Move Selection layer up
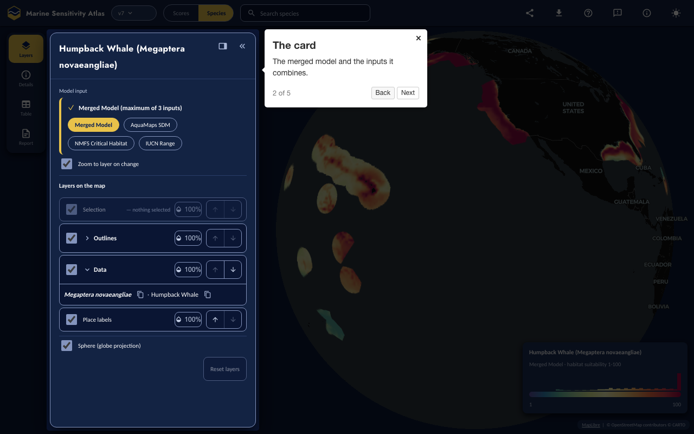694x434 pixels. click(215, 209)
